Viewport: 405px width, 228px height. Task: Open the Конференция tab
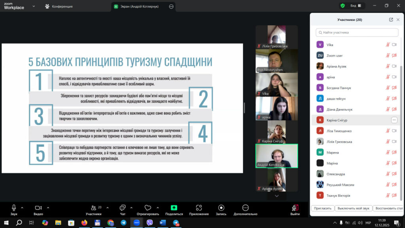click(59, 6)
